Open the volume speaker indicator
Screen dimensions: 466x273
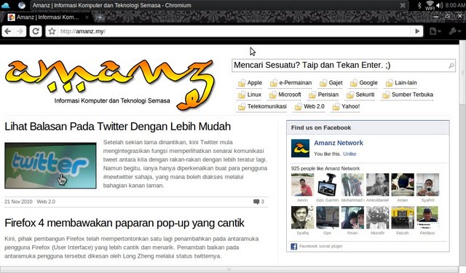click(x=440, y=5)
